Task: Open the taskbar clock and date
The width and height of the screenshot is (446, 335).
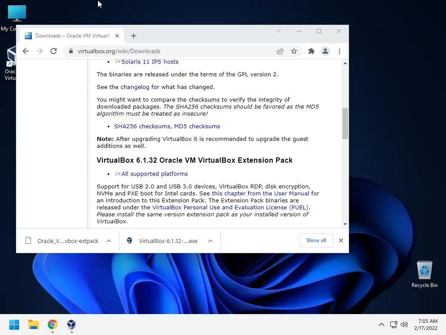Action: coord(426,325)
